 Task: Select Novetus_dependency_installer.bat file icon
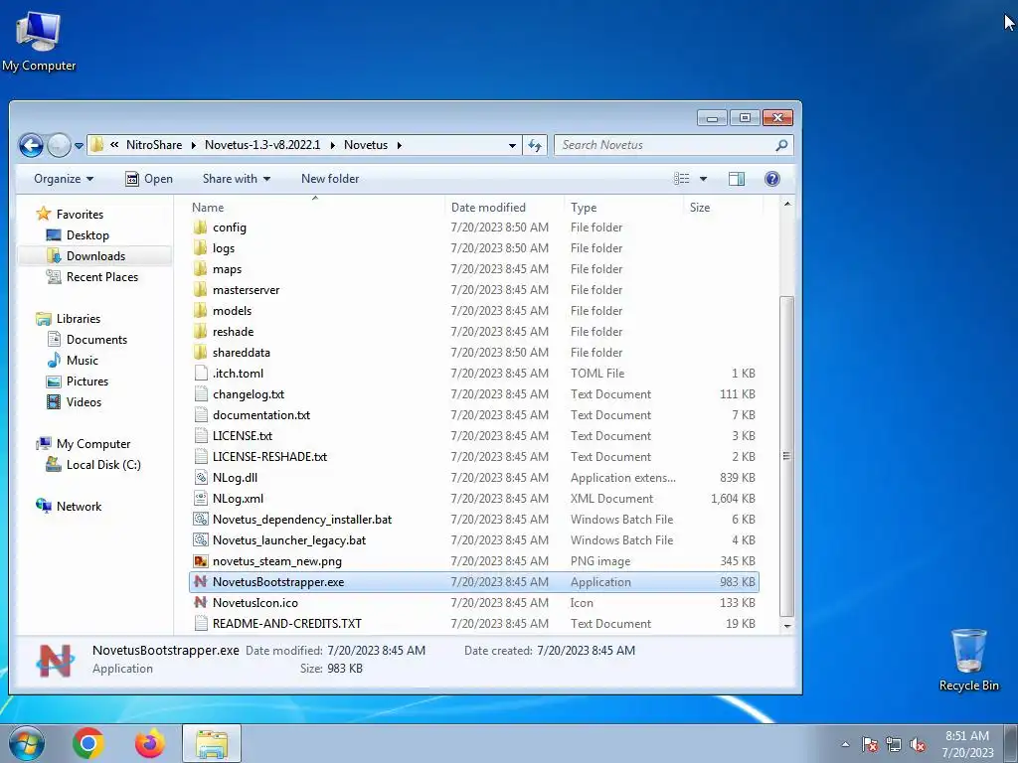(x=201, y=519)
